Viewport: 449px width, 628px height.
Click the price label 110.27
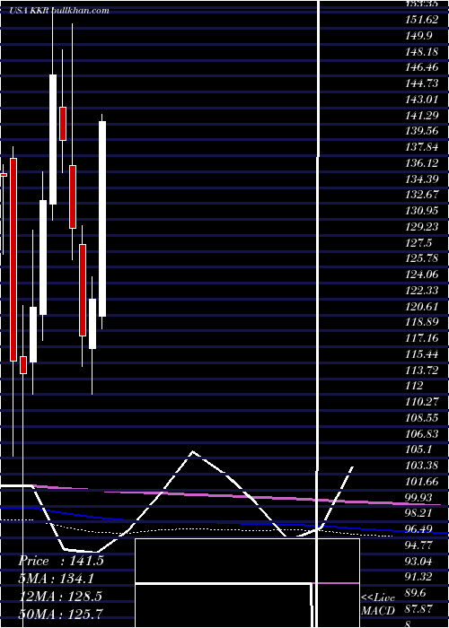[421, 401]
